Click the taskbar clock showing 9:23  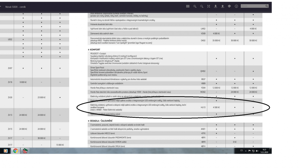pyautogui.click(x=265, y=151)
